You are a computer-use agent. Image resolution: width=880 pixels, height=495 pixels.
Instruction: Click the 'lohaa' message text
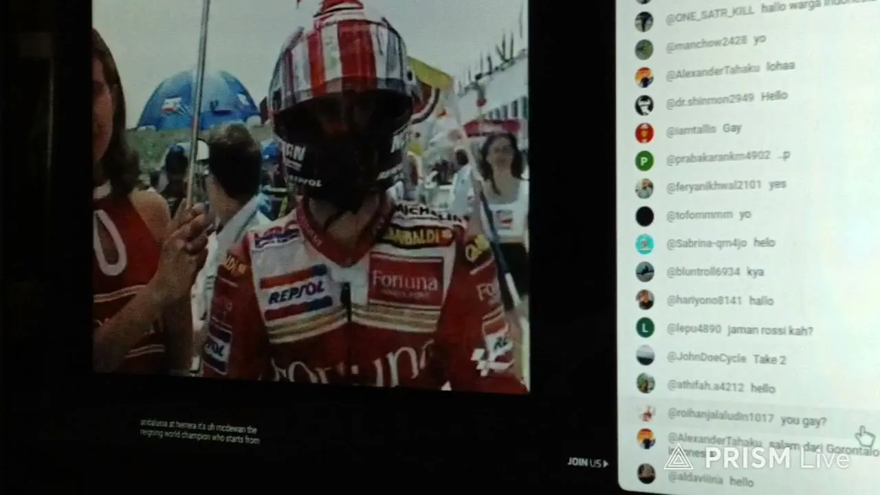780,66
